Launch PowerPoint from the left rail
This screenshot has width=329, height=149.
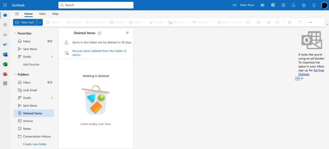point(5,74)
